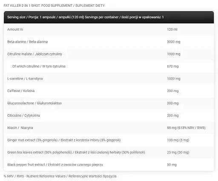Select the Ginger root extract row

point(109,140)
